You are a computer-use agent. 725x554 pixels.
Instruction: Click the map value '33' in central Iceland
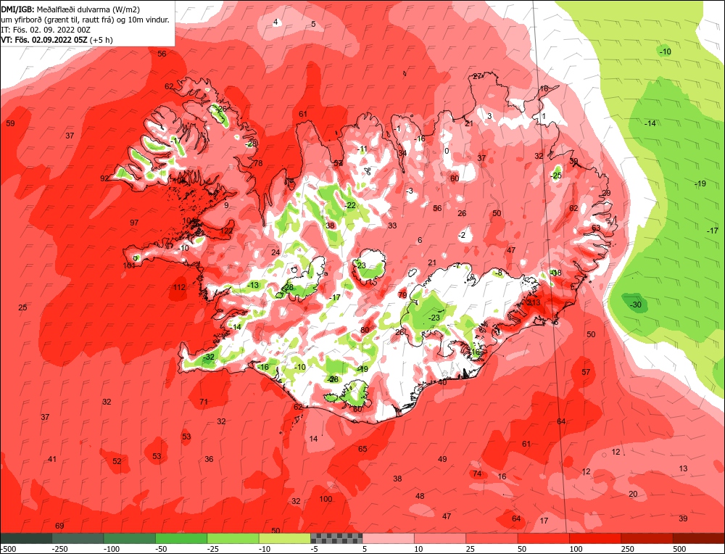392,226
